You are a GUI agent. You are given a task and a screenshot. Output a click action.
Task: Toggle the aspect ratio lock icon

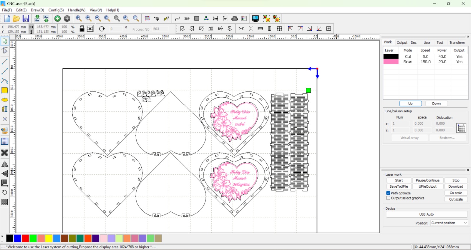[x=82, y=29]
